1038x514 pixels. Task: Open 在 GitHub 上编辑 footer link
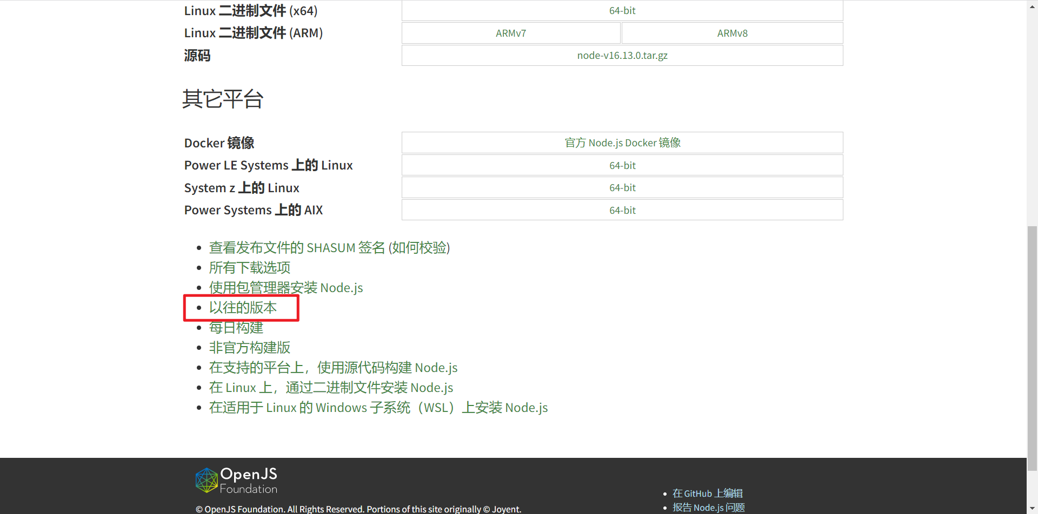coord(708,493)
